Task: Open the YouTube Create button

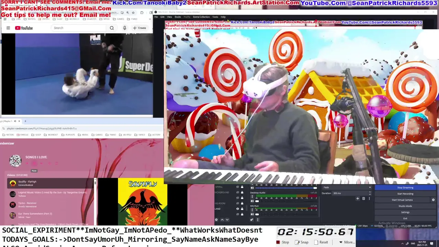Action: click(x=140, y=28)
